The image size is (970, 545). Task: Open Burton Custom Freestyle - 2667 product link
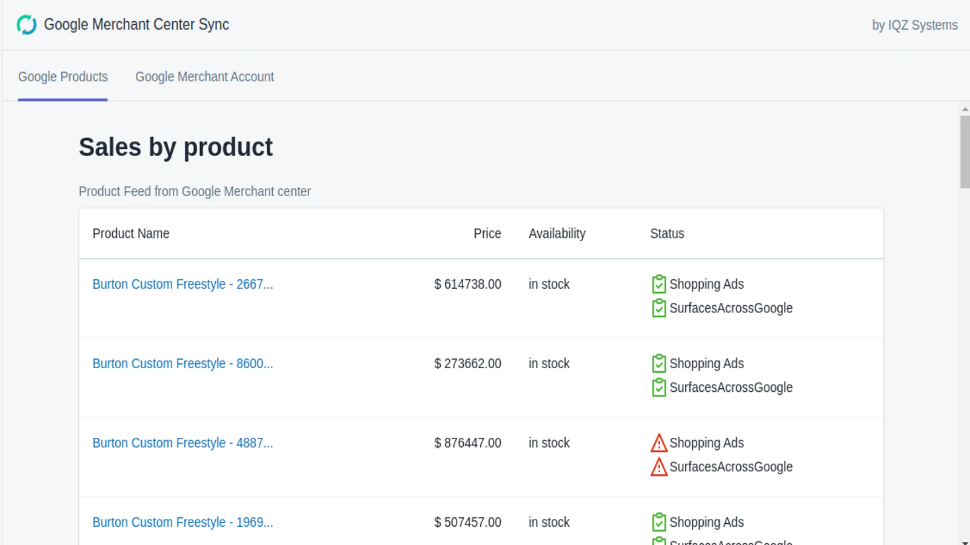tap(182, 284)
